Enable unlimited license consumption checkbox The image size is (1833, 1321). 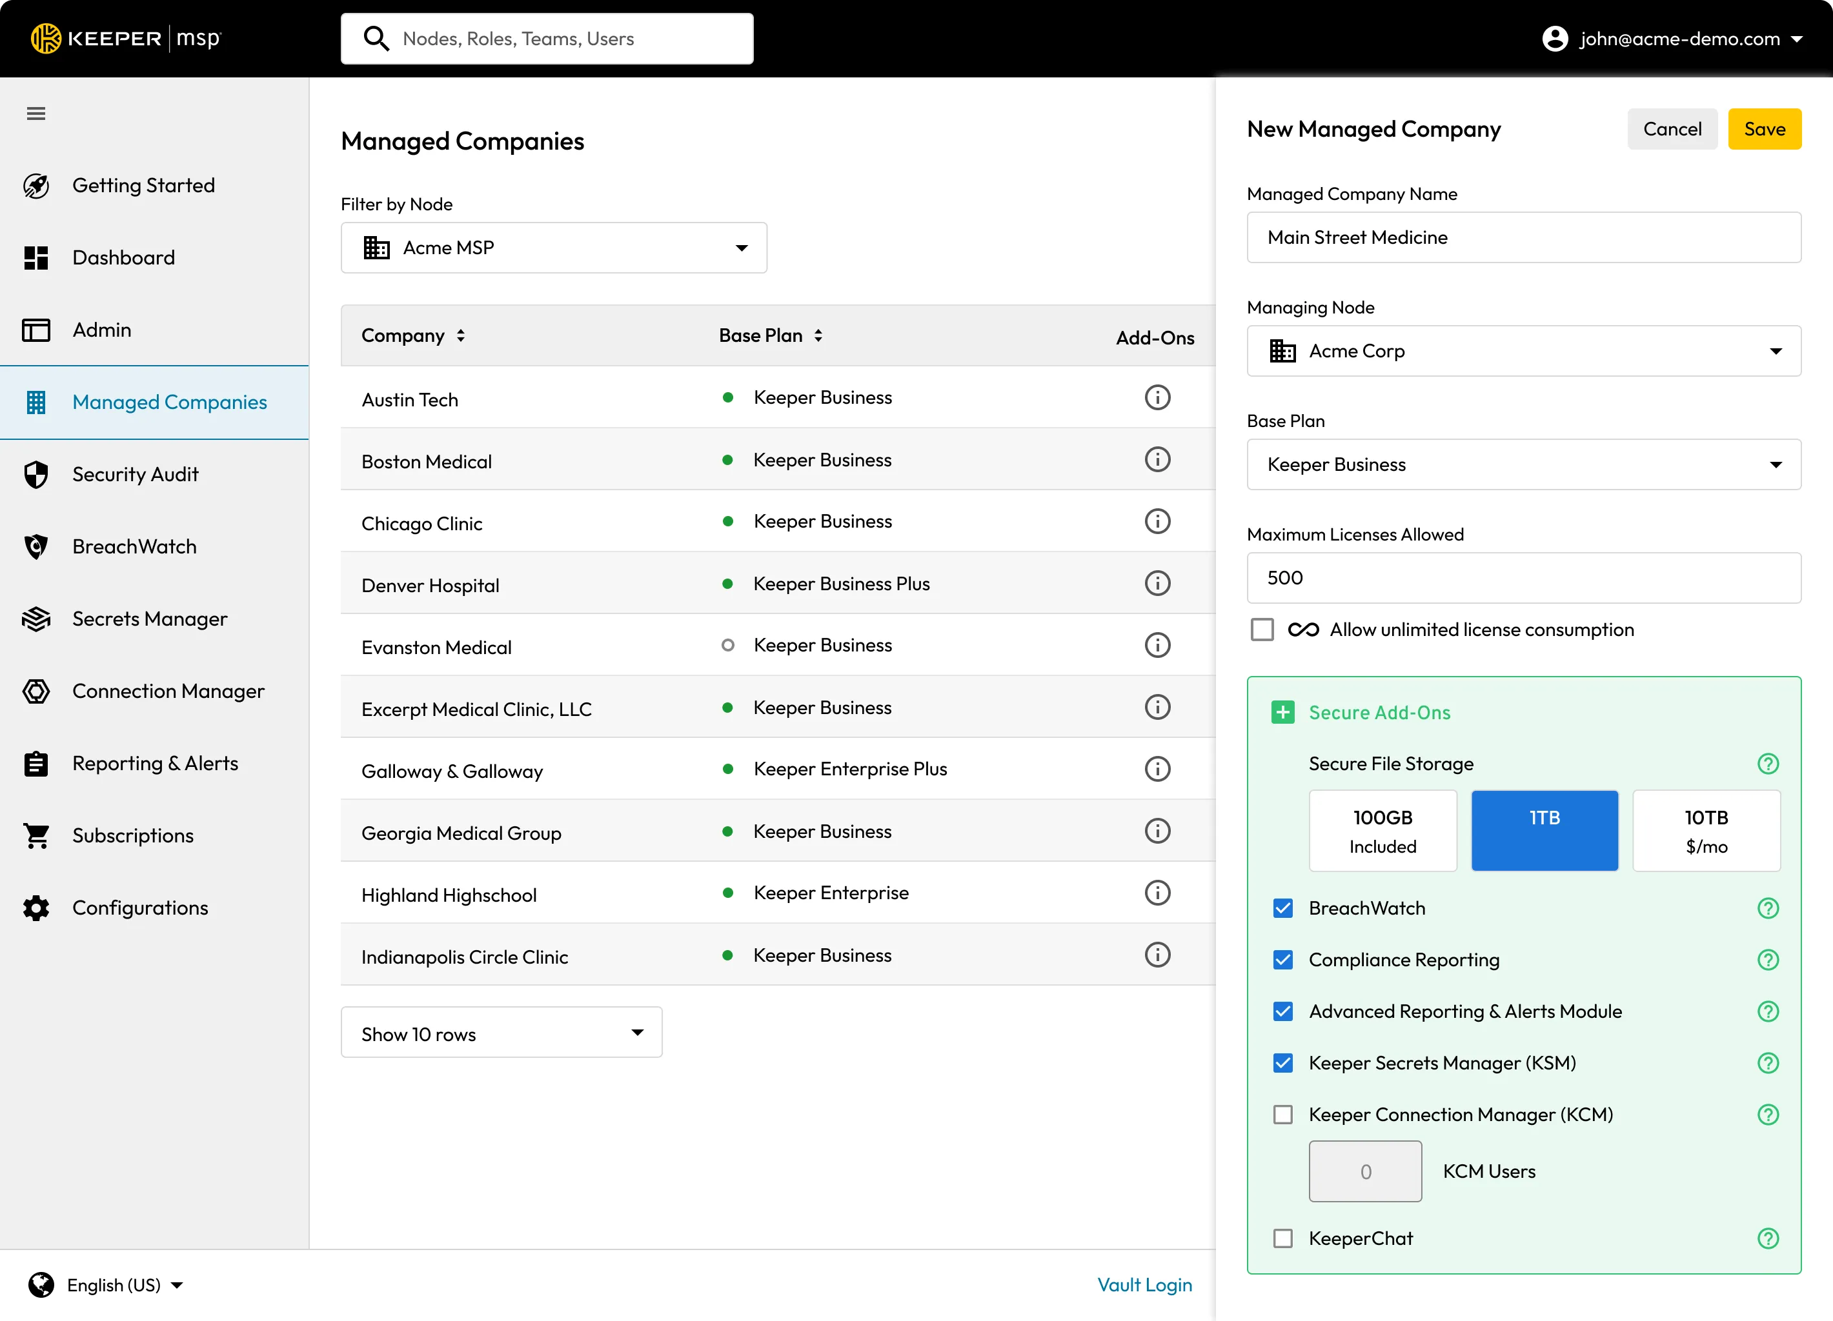tap(1262, 630)
